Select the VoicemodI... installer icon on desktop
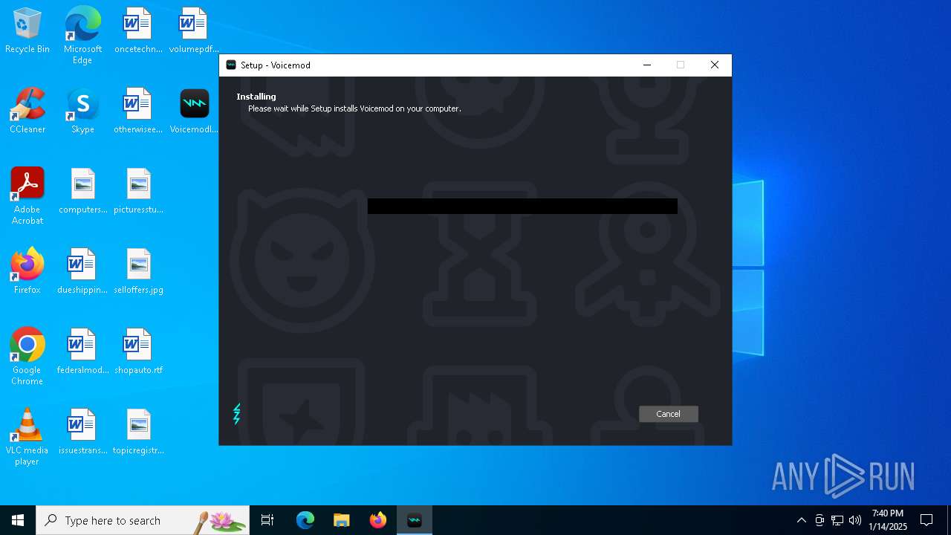 click(x=194, y=111)
